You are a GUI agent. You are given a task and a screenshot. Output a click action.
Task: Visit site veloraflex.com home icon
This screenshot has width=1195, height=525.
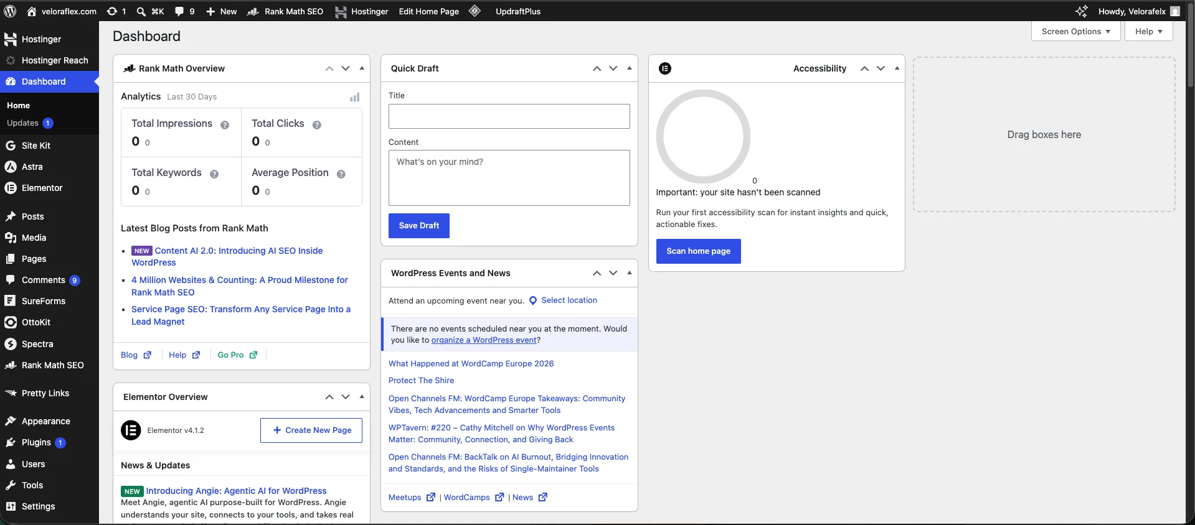tap(62, 11)
